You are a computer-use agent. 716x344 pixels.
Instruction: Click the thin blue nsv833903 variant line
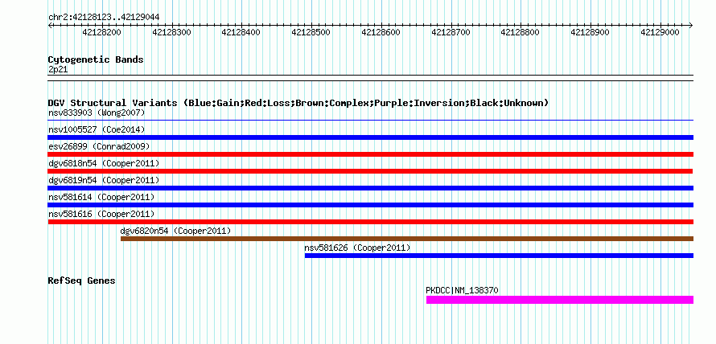click(x=370, y=121)
